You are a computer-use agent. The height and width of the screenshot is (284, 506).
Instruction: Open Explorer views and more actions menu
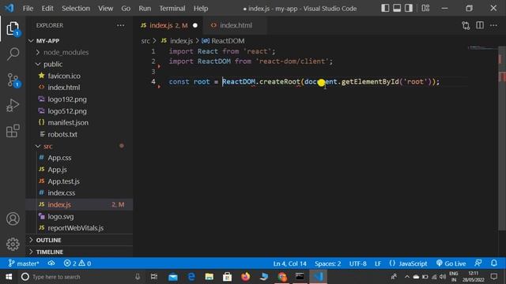click(120, 25)
